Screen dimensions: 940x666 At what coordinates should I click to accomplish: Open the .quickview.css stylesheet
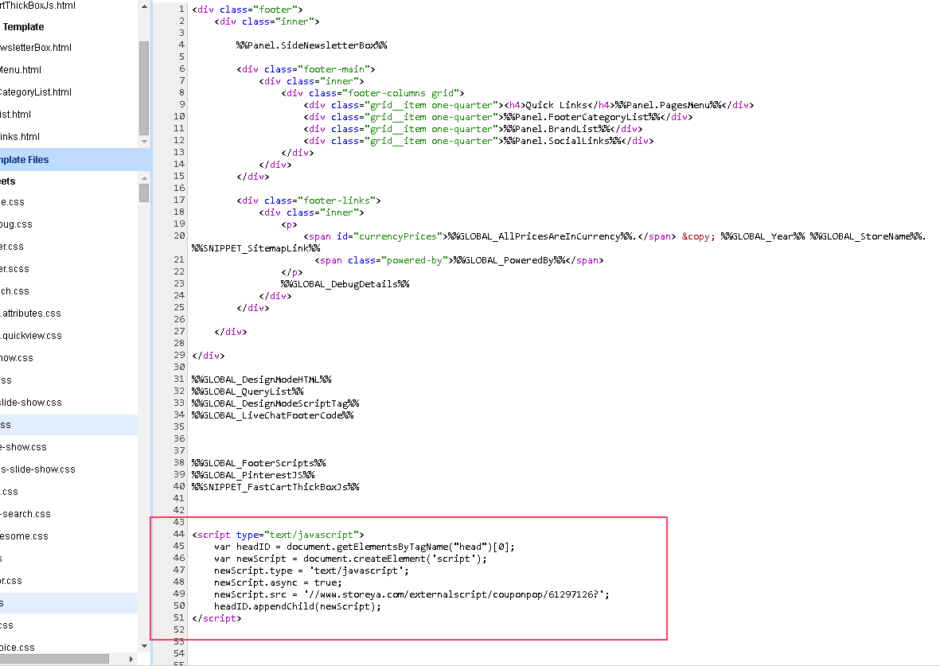tap(31, 336)
